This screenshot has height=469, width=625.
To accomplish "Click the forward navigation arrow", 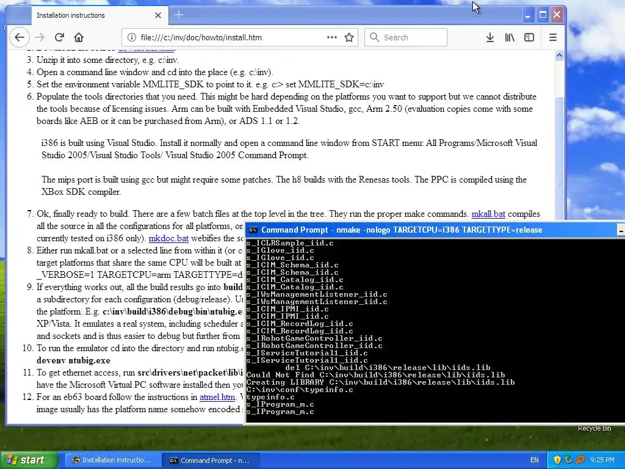I will (x=40, y=37).
